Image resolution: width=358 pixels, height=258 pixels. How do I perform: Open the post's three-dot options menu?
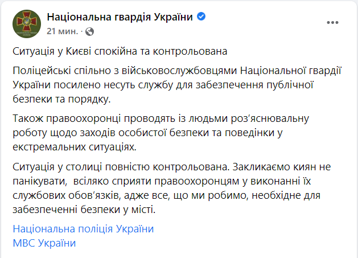coord(332,22)
